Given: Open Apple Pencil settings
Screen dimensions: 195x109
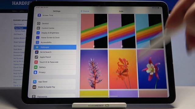Looking at the screenshot, I should click(55, 57).
